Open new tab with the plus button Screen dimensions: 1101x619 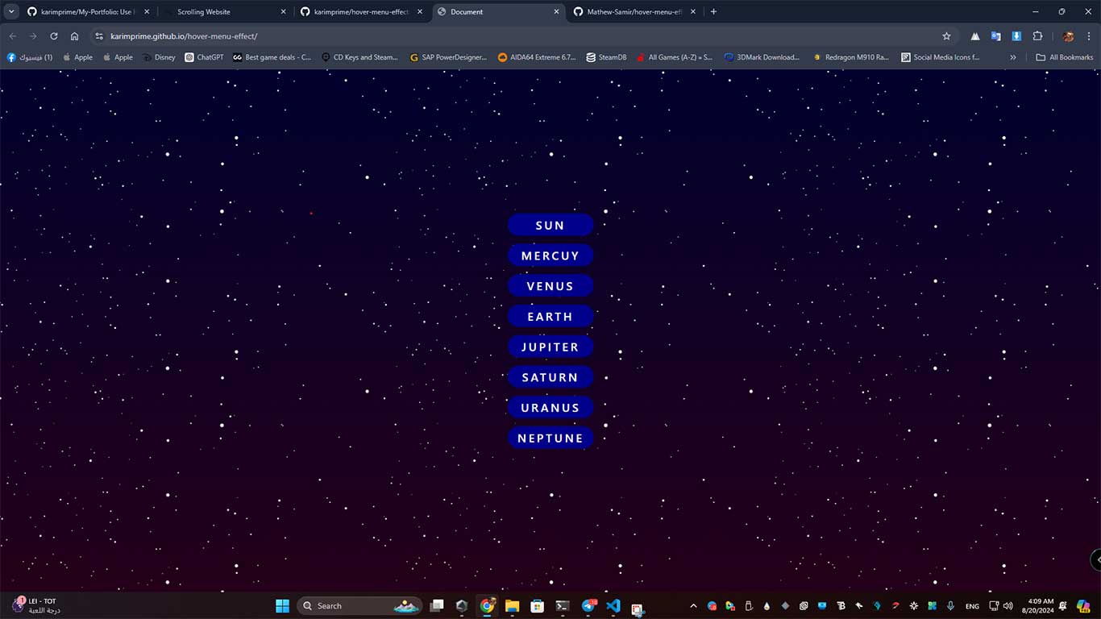pos(713,12)
